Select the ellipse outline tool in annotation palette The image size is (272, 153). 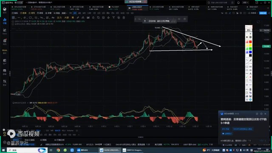[247, 70]
